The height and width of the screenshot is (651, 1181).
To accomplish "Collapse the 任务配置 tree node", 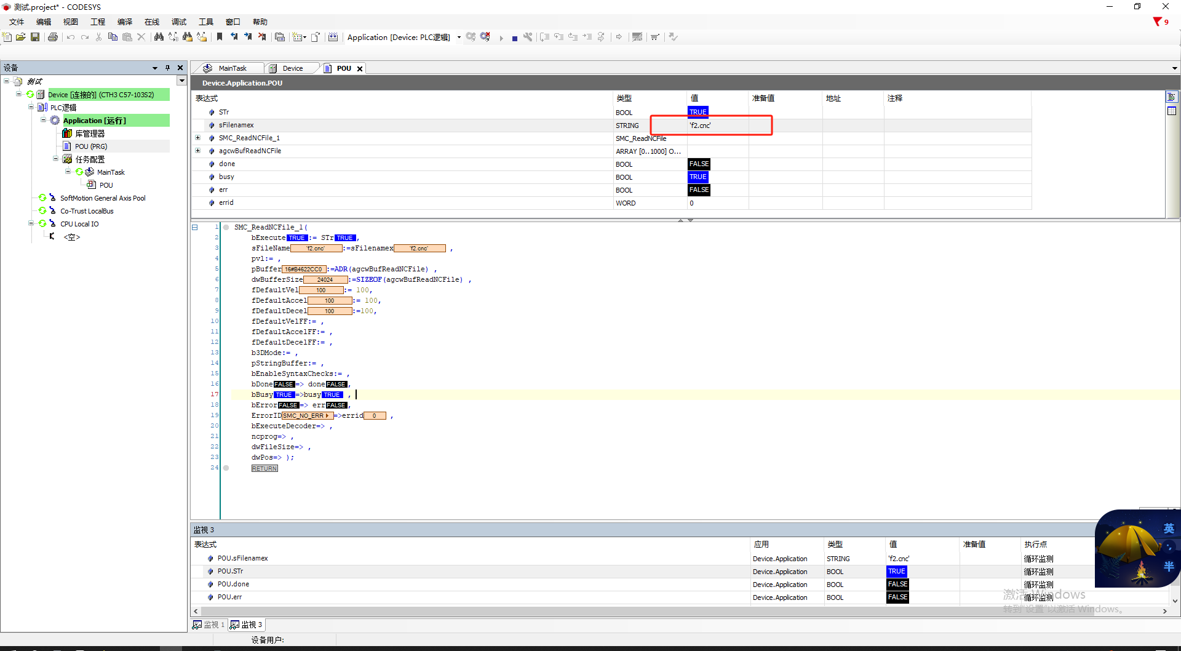I will click(56, 159).
